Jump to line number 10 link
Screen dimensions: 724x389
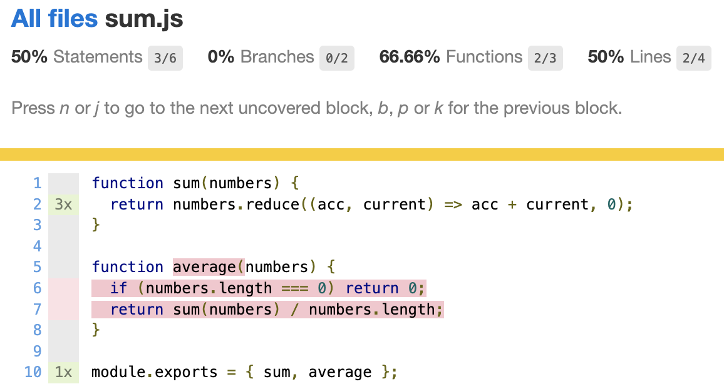pos(33,372)
